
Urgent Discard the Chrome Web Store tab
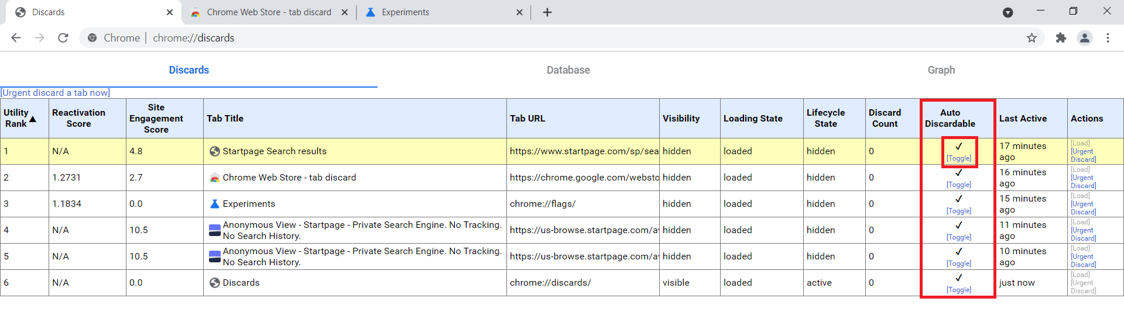[1083, 182]
